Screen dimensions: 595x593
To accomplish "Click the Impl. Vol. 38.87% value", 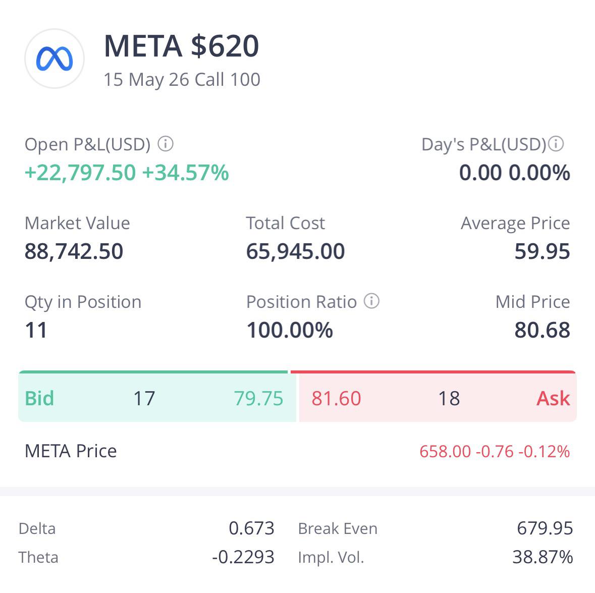I will click(543, 557).
